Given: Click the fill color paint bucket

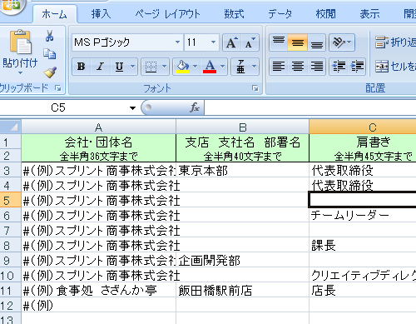Looking at the screenshot, I should coord(182,67).
